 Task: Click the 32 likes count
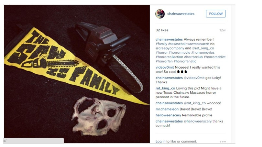(x=162, y=30)
